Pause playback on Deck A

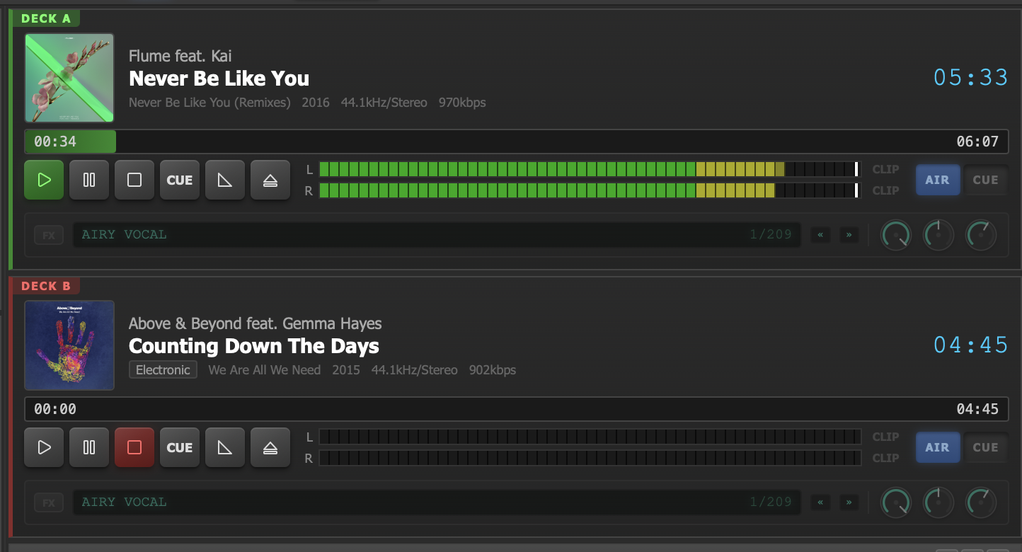(89, 180)
